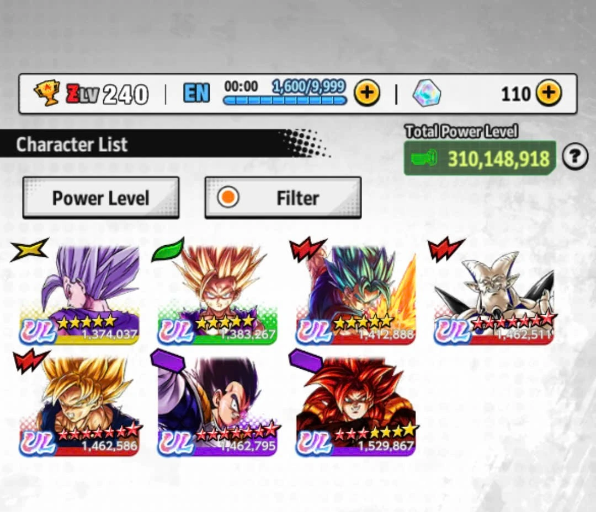Open the Filter options button
The width and height of the screenshot is (596, 512).
[283, 197]
